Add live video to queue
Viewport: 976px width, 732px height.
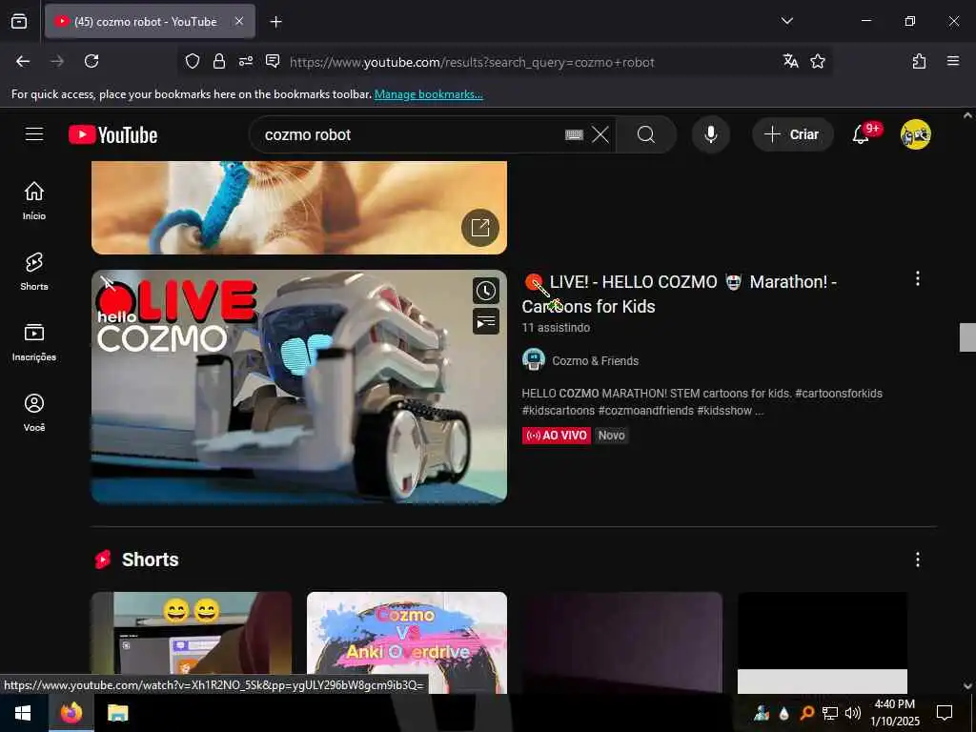tap(485, 321)
